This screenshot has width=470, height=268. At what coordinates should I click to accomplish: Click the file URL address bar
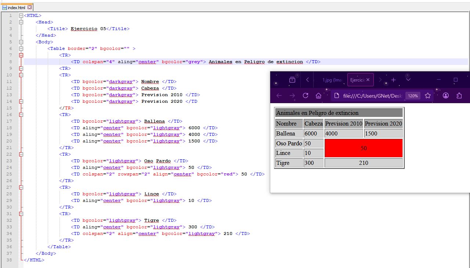point(371,96)
